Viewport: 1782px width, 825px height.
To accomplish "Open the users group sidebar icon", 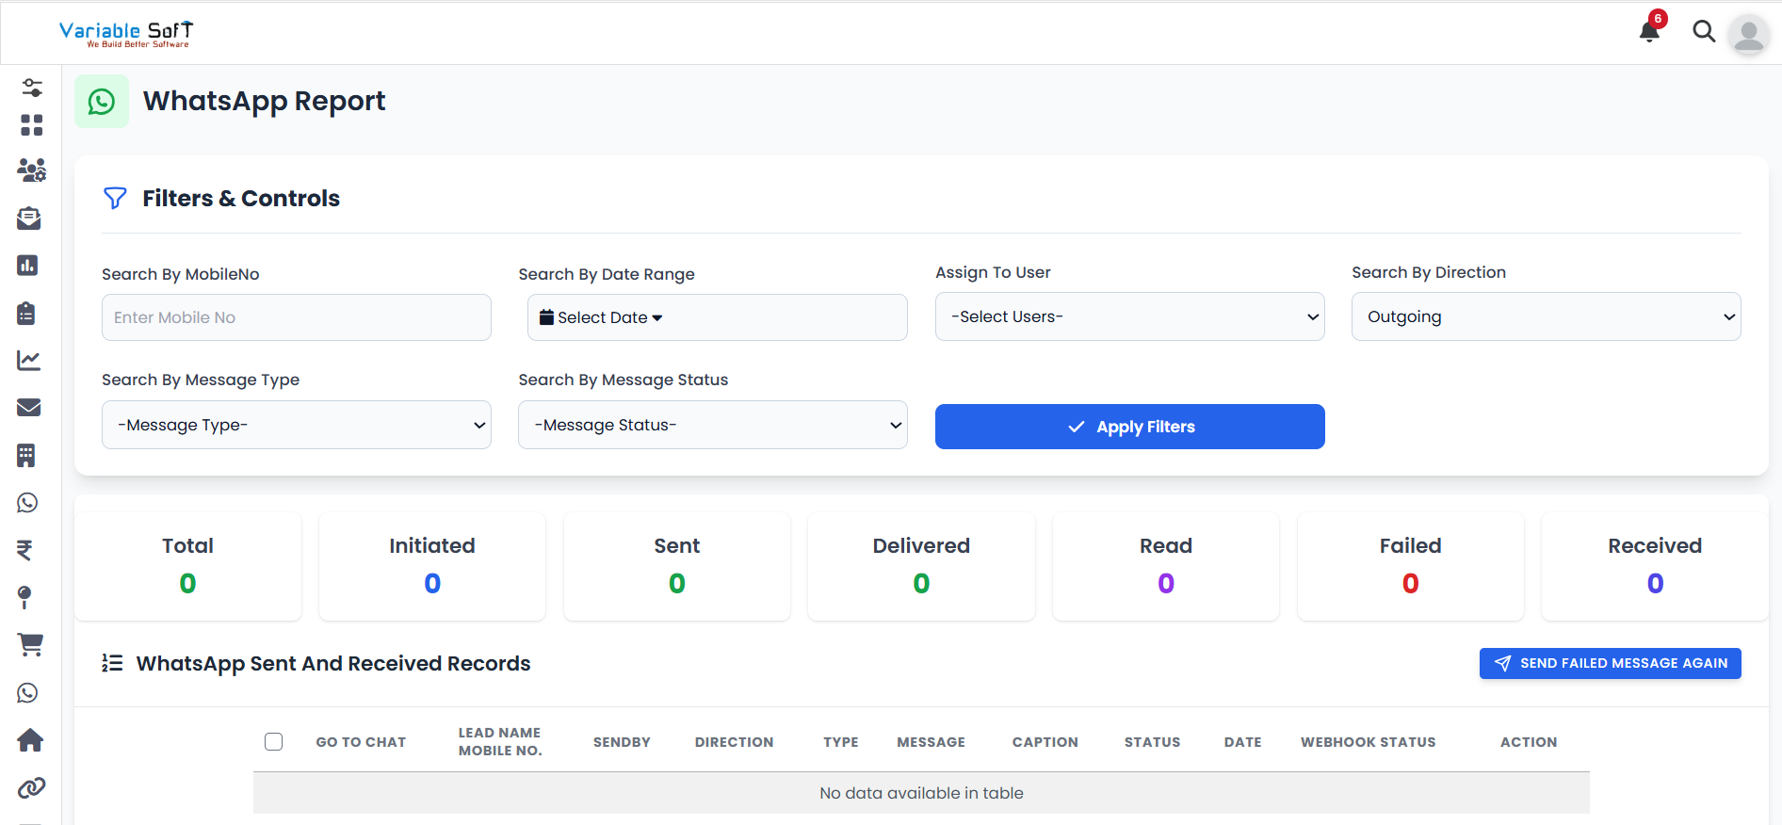I will pyautogui.click(x=31, y=170).
